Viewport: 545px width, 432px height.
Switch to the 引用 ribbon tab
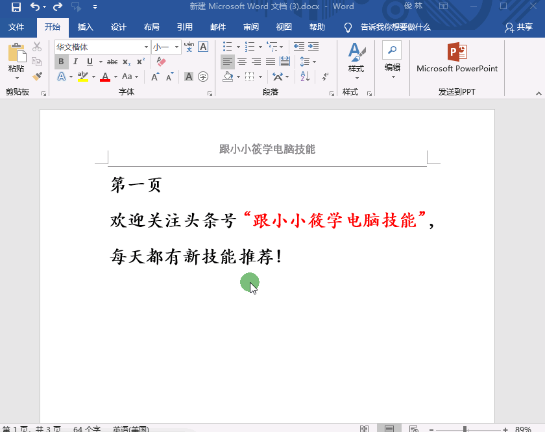point(184,27)
